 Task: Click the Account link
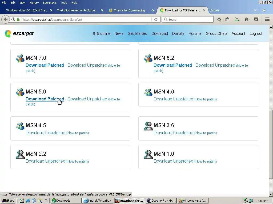click(x=238, y=33)
